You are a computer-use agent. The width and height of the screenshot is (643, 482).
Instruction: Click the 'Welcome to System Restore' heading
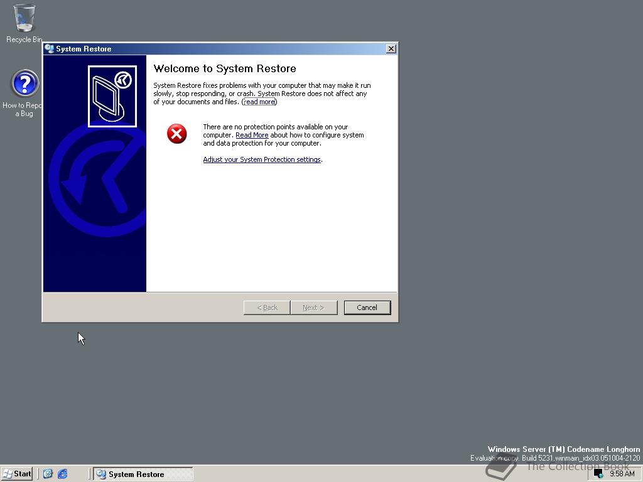pos(225,68)
